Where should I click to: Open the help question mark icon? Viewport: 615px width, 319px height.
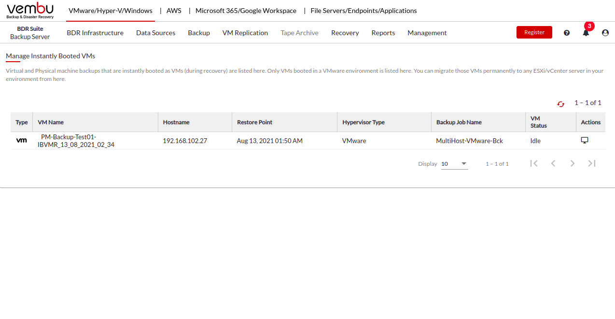pos(567,33)
